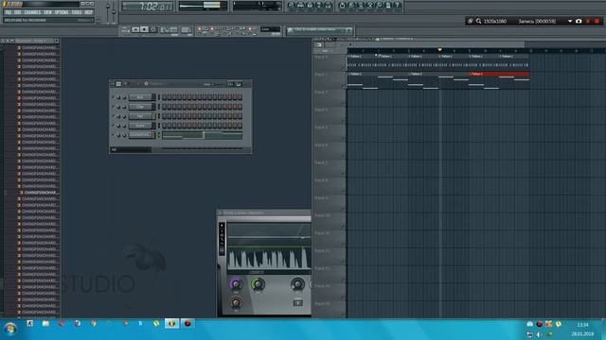Click the small button under Limiter right knob
The width and height of the screenshot is (606, 340).
pos(297,303)
